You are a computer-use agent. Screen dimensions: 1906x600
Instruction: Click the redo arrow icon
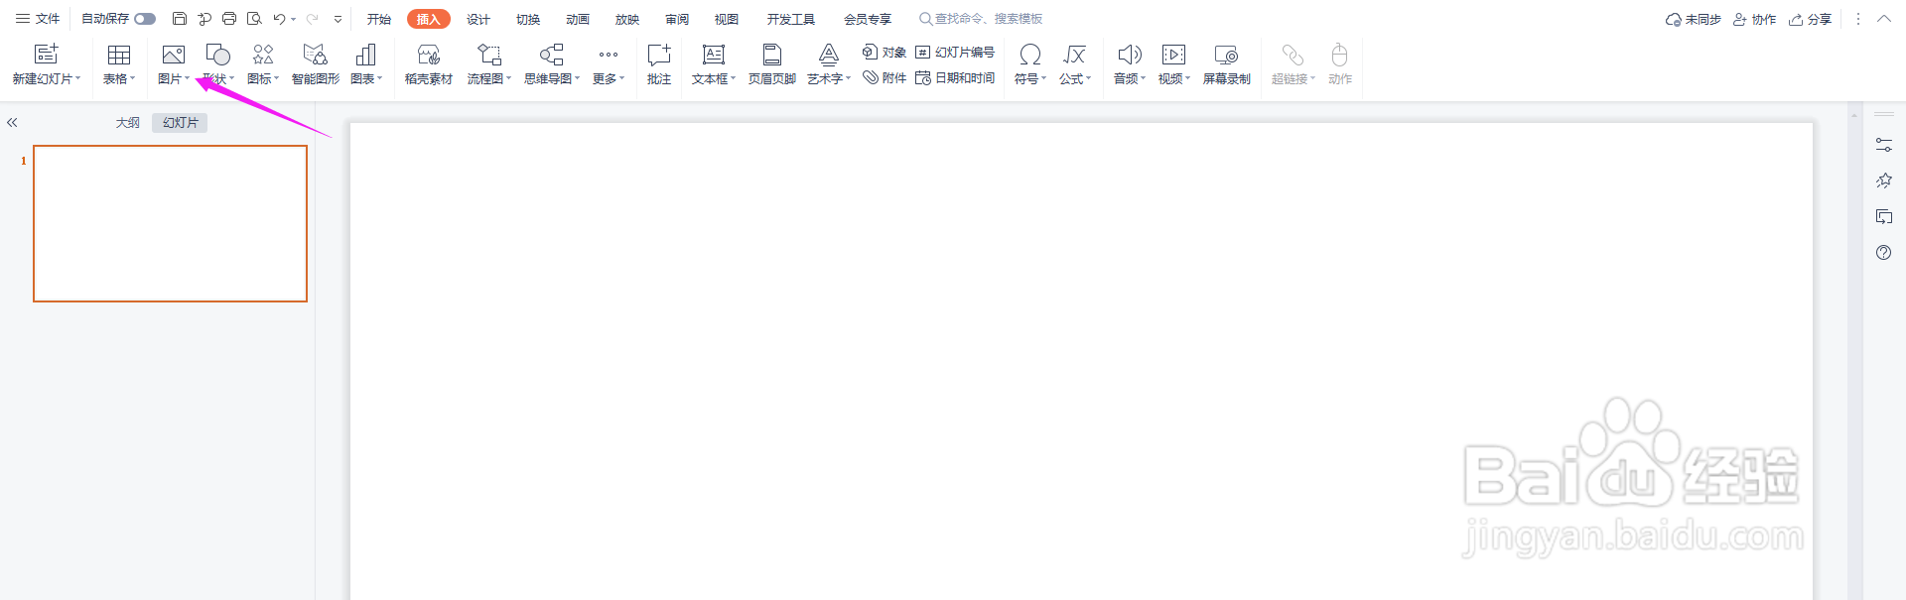(312, 19)
